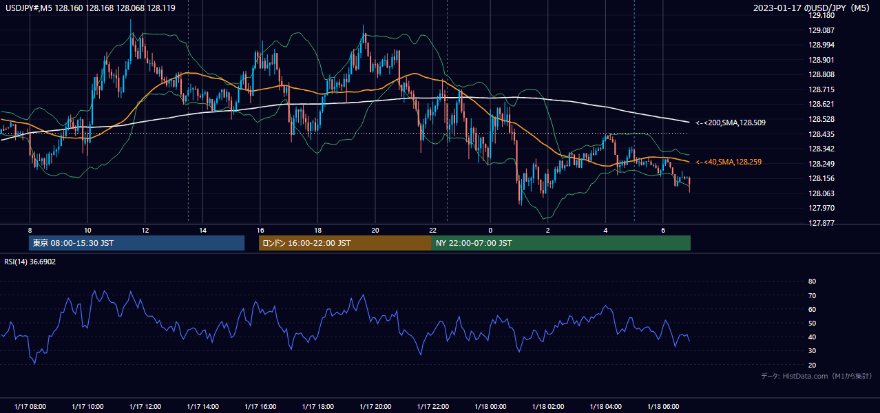Select the ロンドン 16:00-22:00 JST session bar

(x=345, y=243)
